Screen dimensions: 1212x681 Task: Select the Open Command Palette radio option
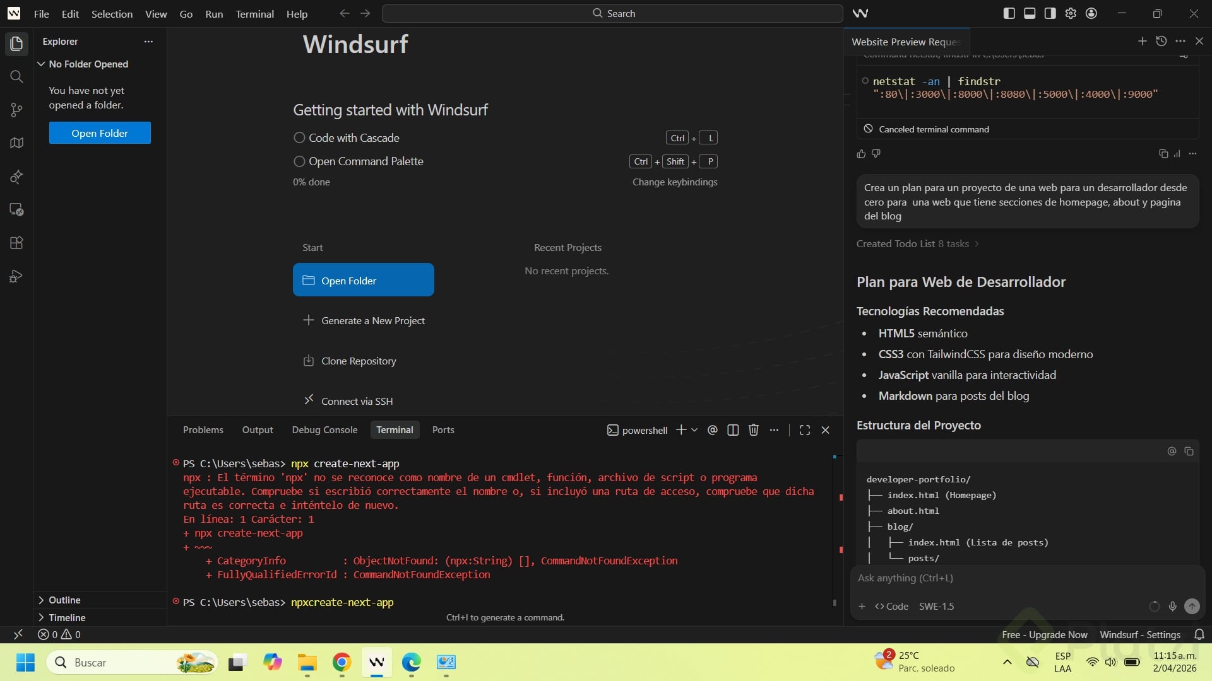tap(299, 161)
